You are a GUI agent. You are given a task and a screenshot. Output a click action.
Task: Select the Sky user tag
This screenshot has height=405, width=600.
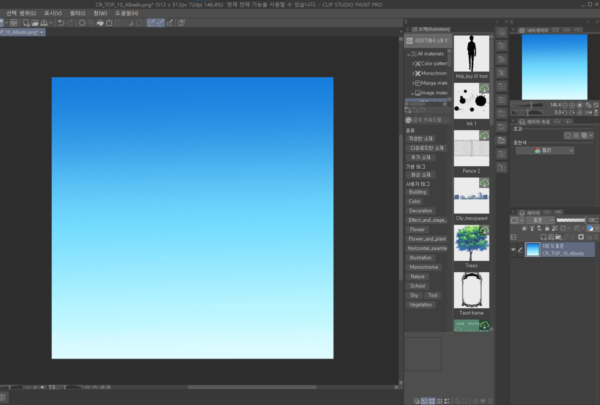tap(414, 295)
